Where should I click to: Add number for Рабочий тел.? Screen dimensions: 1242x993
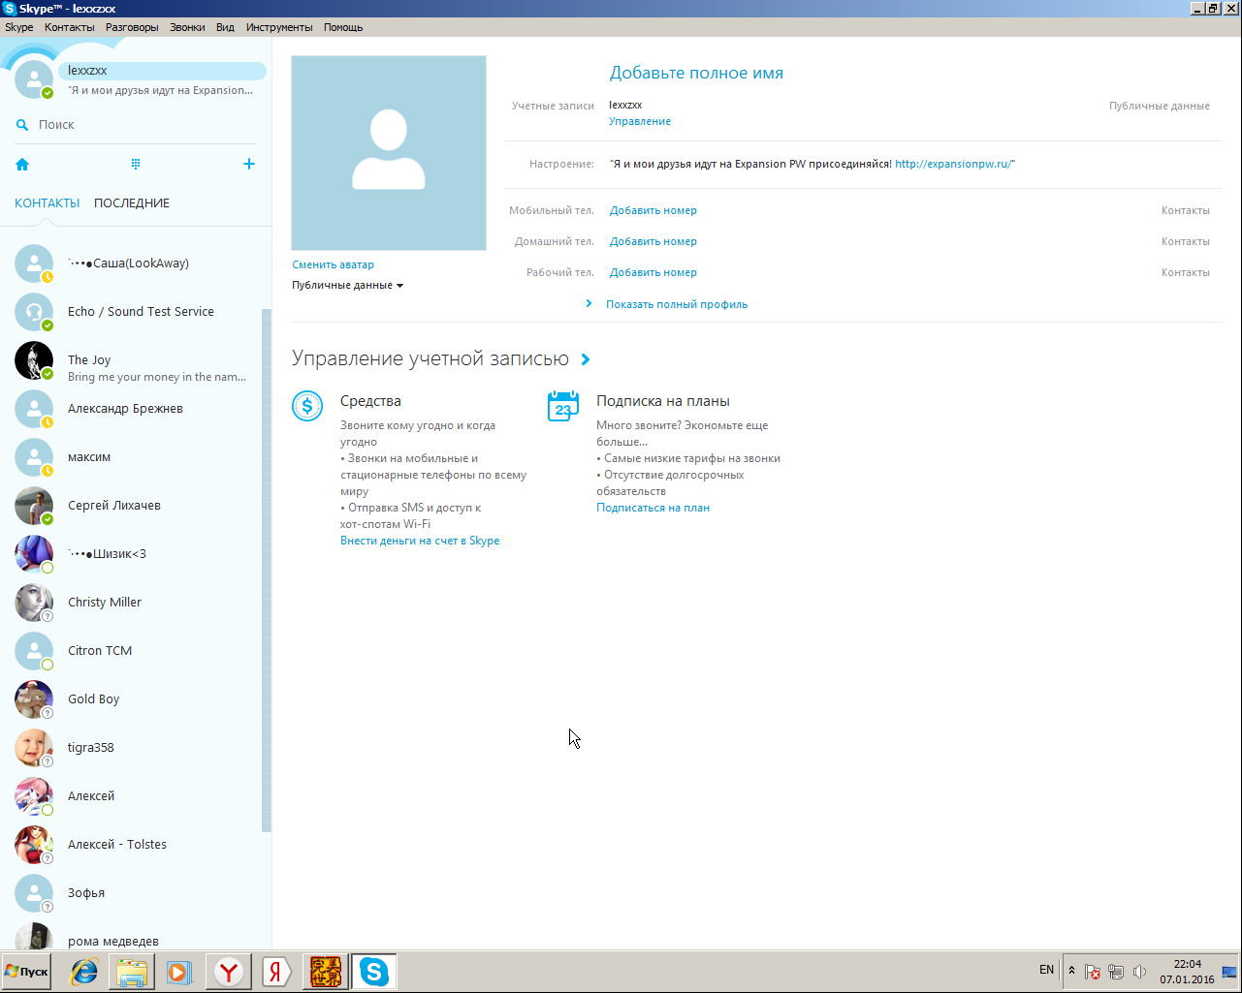653,273
